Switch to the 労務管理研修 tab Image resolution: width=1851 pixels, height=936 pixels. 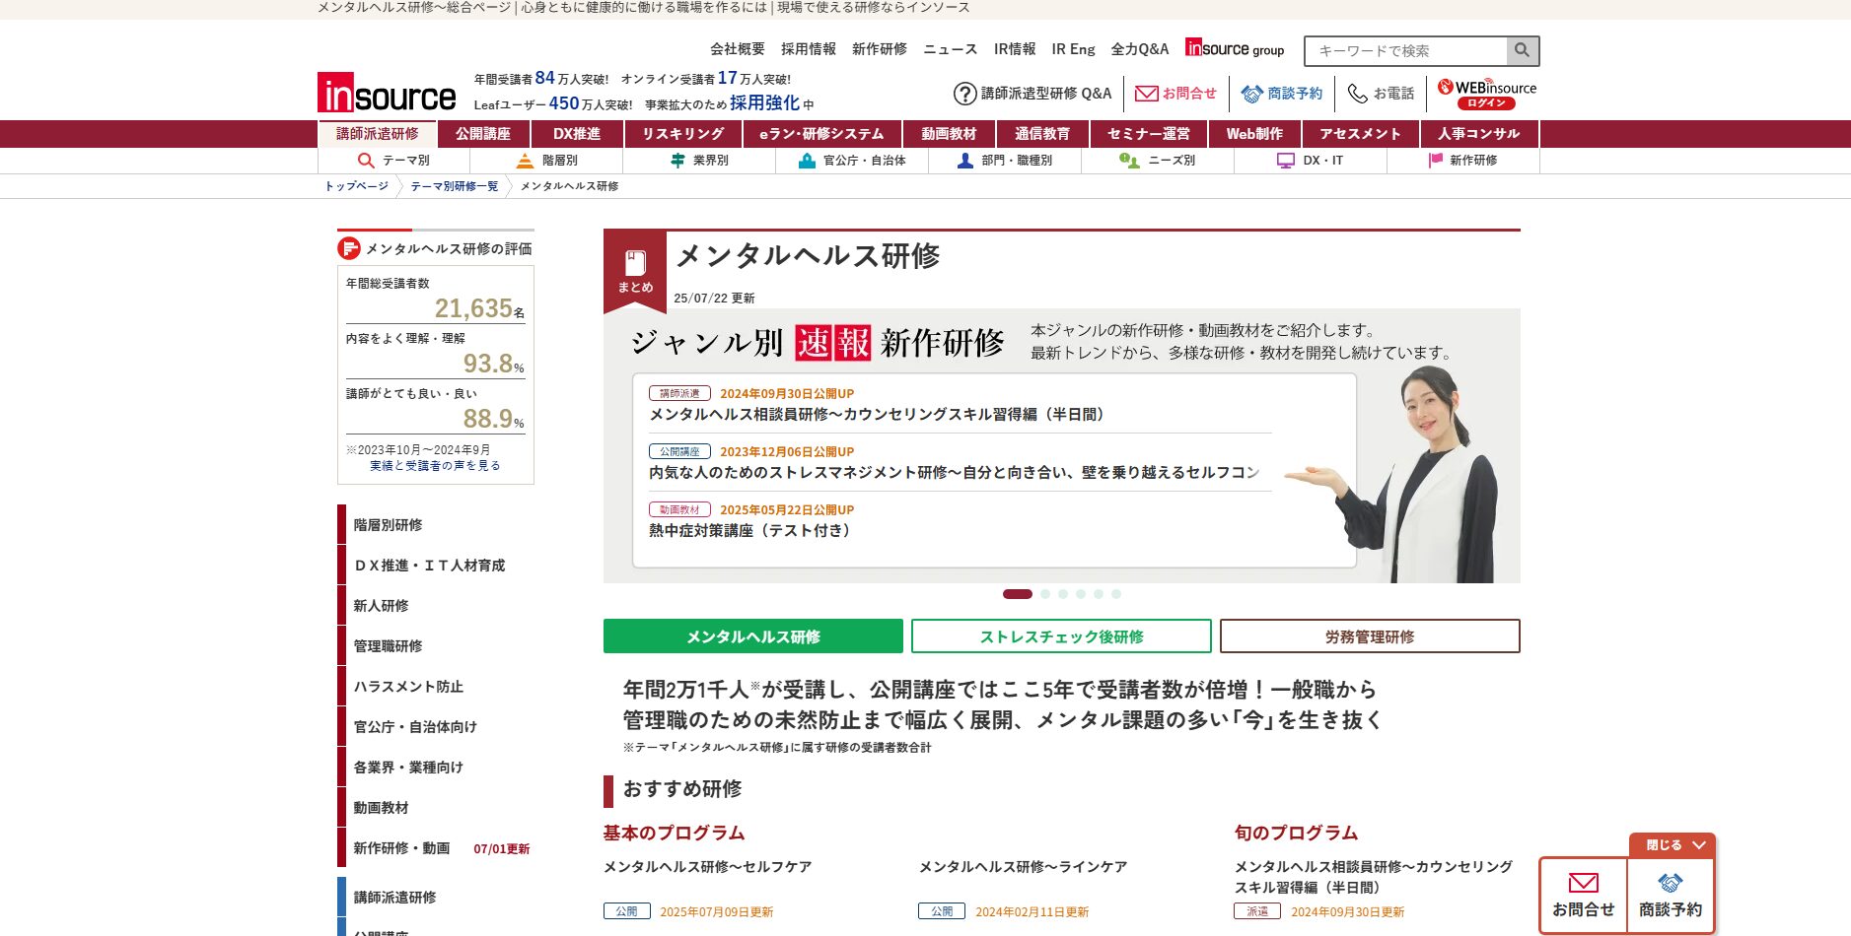click(x=1369, y=636)
